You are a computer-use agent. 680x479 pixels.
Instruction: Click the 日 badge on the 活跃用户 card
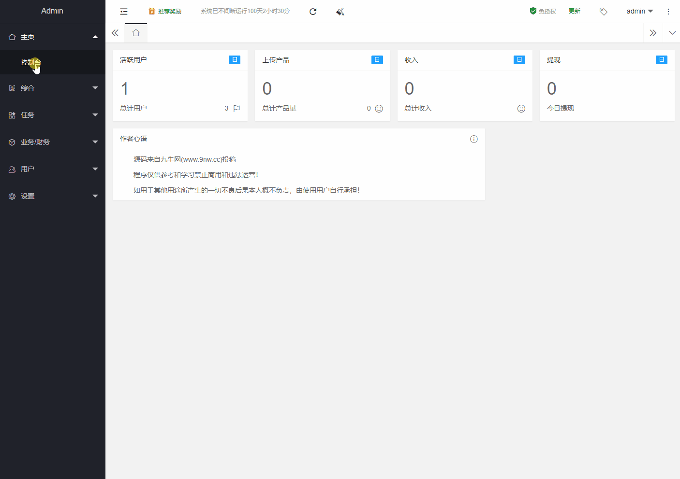click(x=235, y=60)
